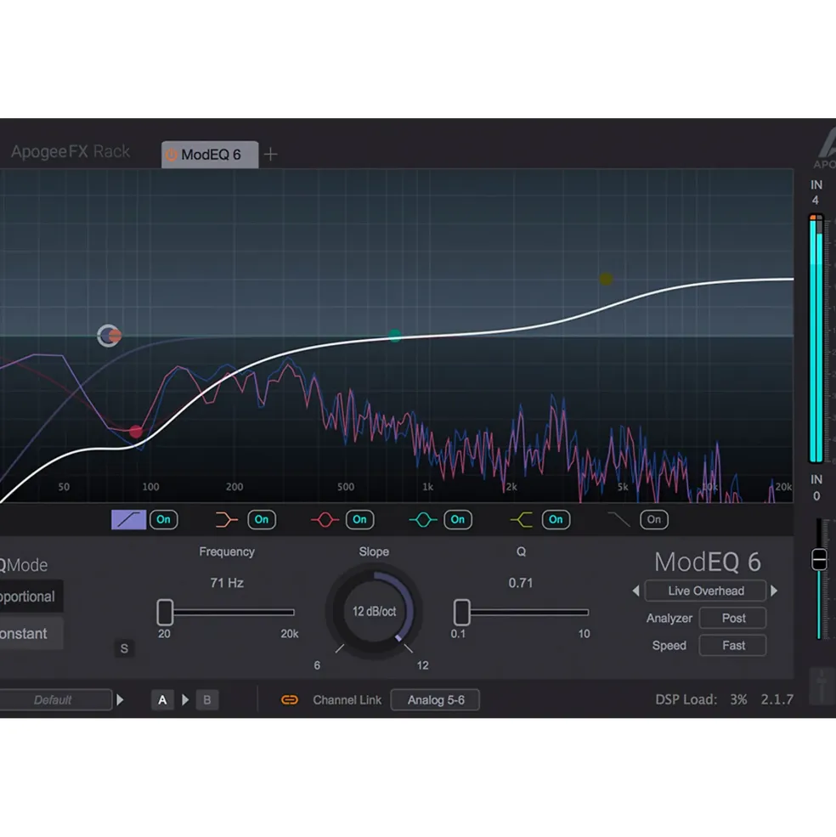The height and width of the screenshot is (837, 836).
Task: Click the red EQ node on the graph
Action: tap(136, 431)
